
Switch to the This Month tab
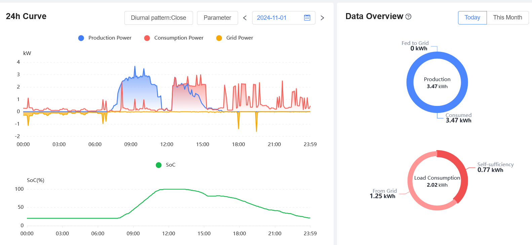[507, 17]
